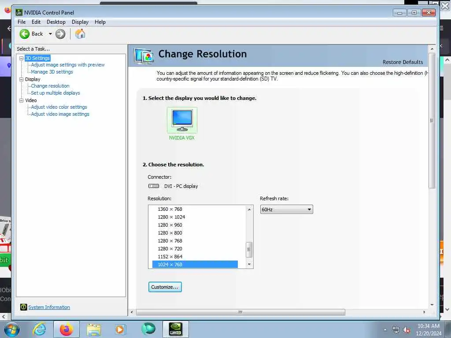Open Change resolution in the task tree
This screenshot has width=451, height=338.
(x=50, y=86)
